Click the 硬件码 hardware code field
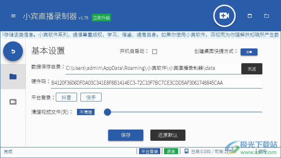This screenshot has height=158, width=281. coord(156,83)
